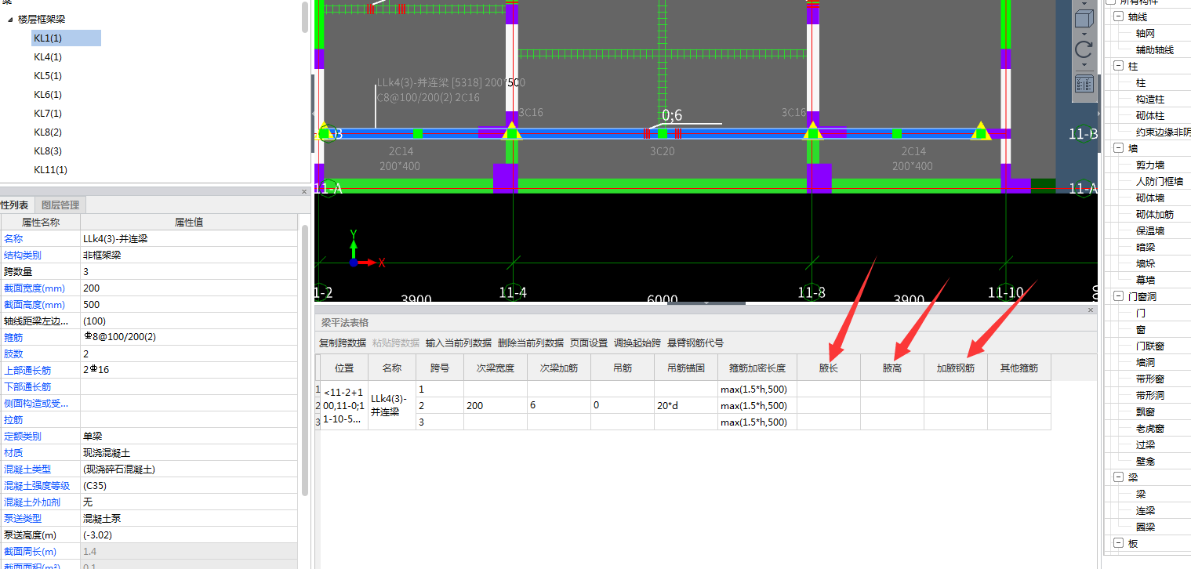Collapse the 板 group
Image resolution: width=1191 pixels, height=569 pixels.
pos(1118,543)
